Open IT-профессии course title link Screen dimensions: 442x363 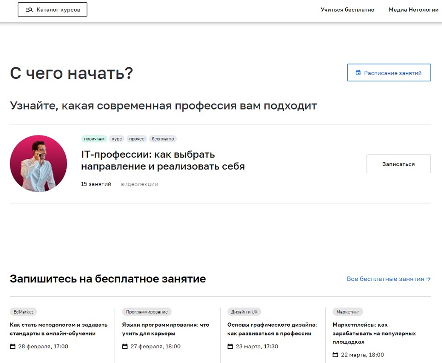coord(163,160)
